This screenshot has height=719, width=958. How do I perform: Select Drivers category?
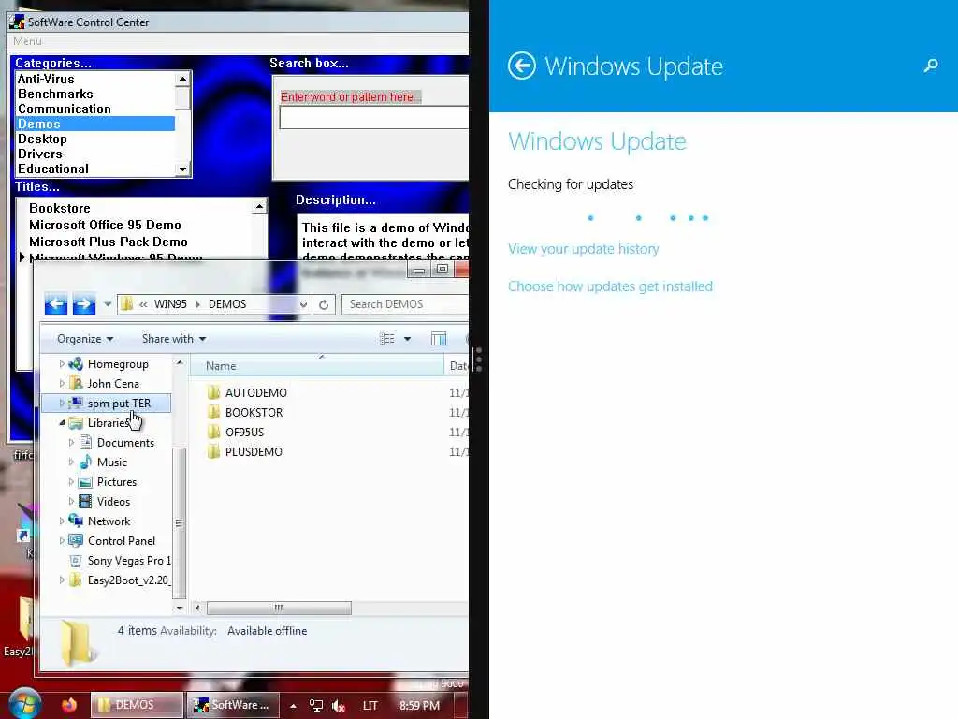(x=39, y=154)
